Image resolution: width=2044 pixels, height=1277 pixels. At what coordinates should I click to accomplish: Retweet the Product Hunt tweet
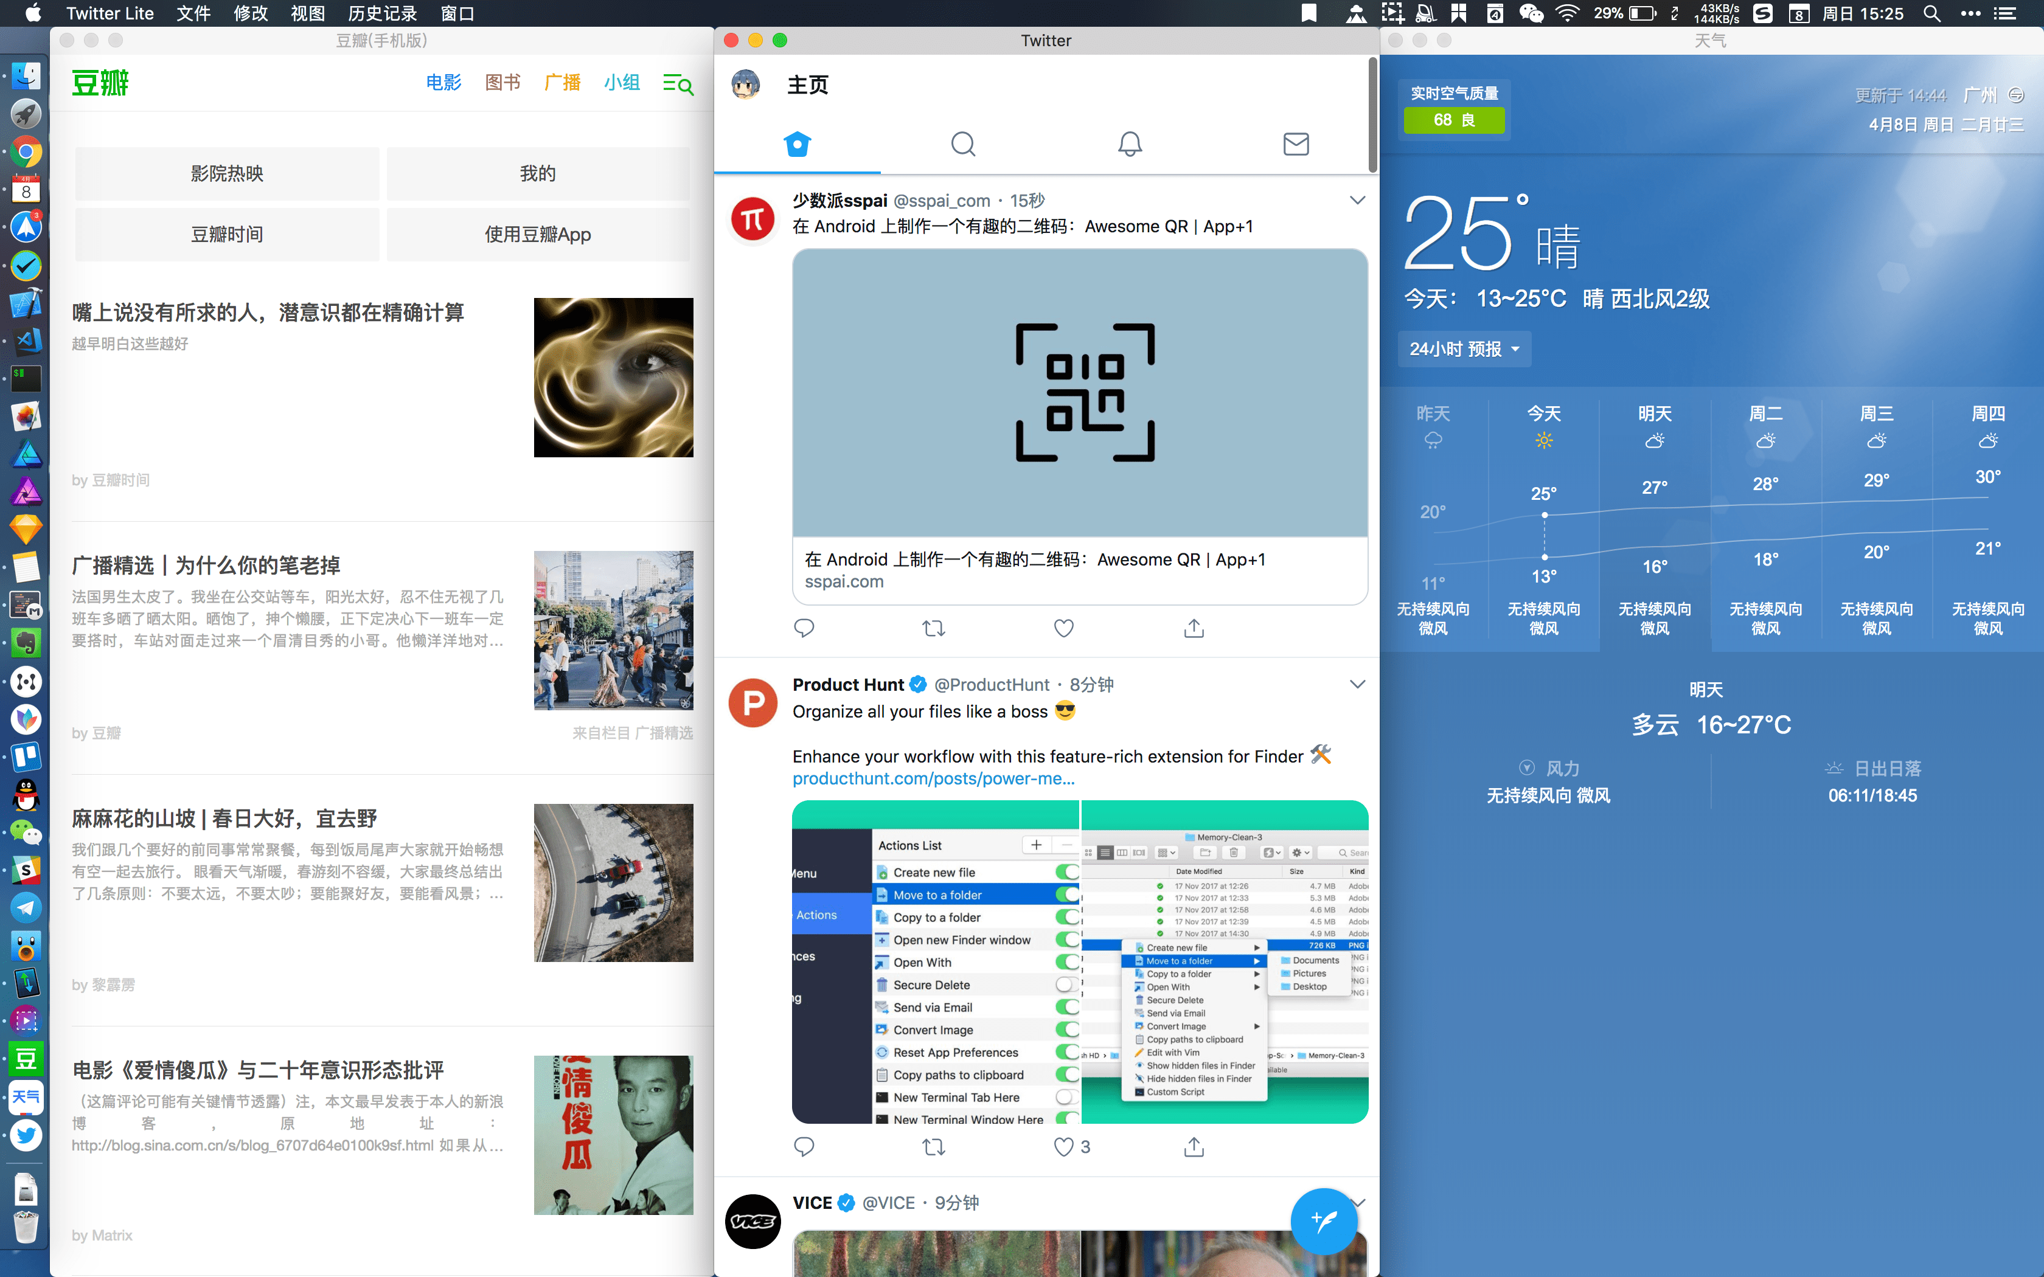pos(933,1146)
